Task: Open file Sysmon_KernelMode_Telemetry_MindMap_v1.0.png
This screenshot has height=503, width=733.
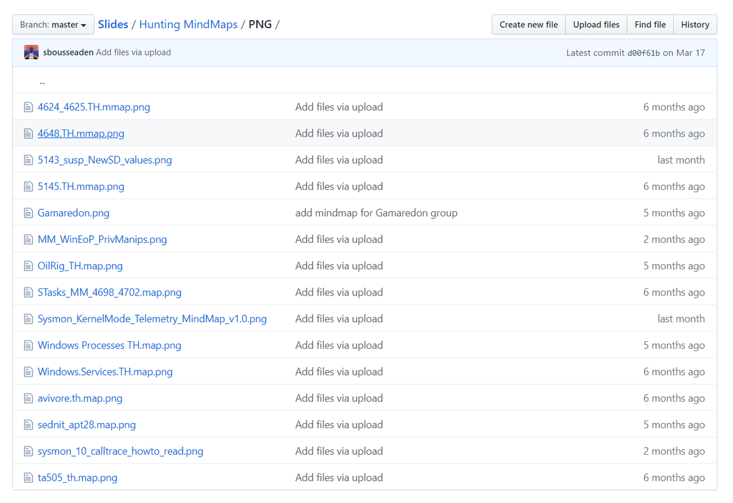Action: click(x=152, y=319)
